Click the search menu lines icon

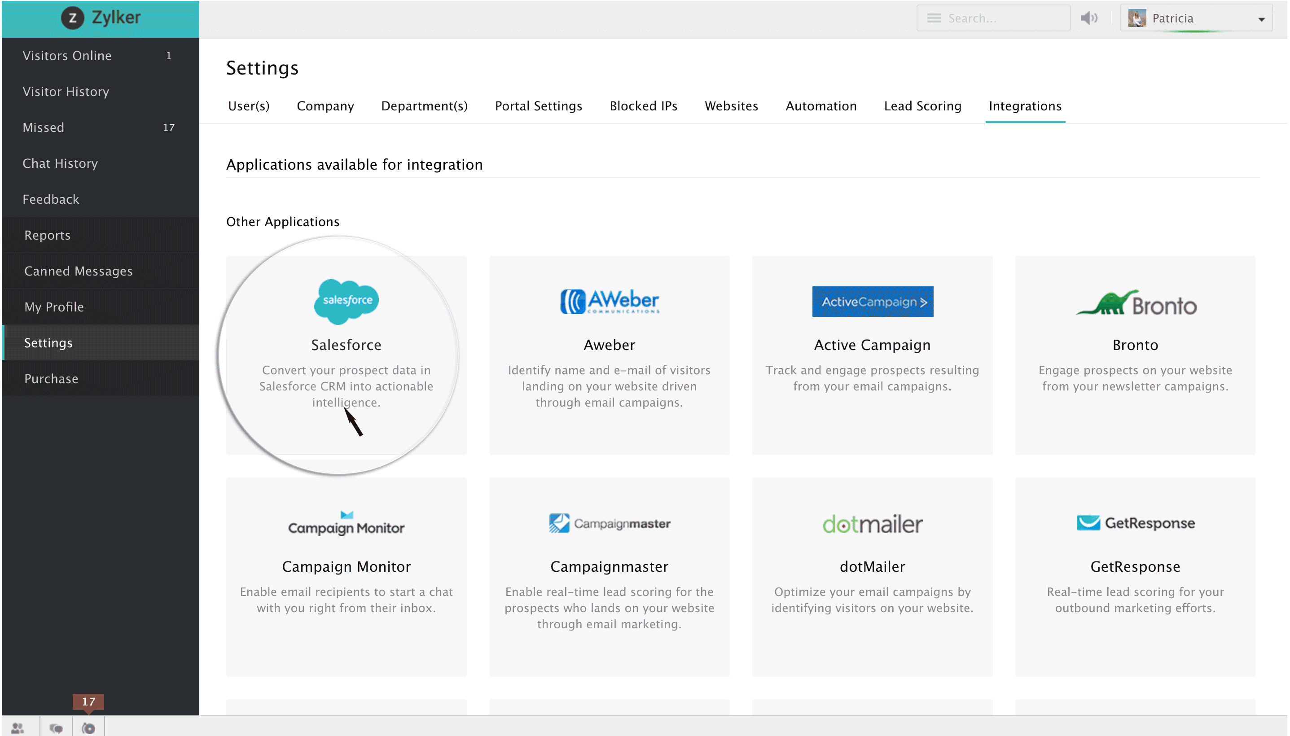point(933,18)
